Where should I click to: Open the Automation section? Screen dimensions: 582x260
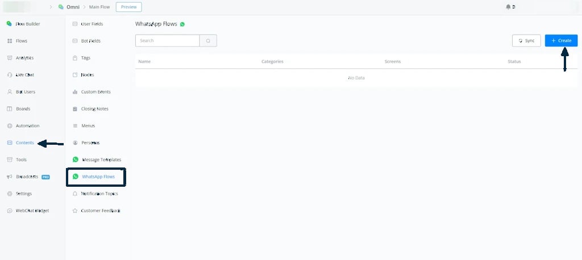[x=27, y=125]
